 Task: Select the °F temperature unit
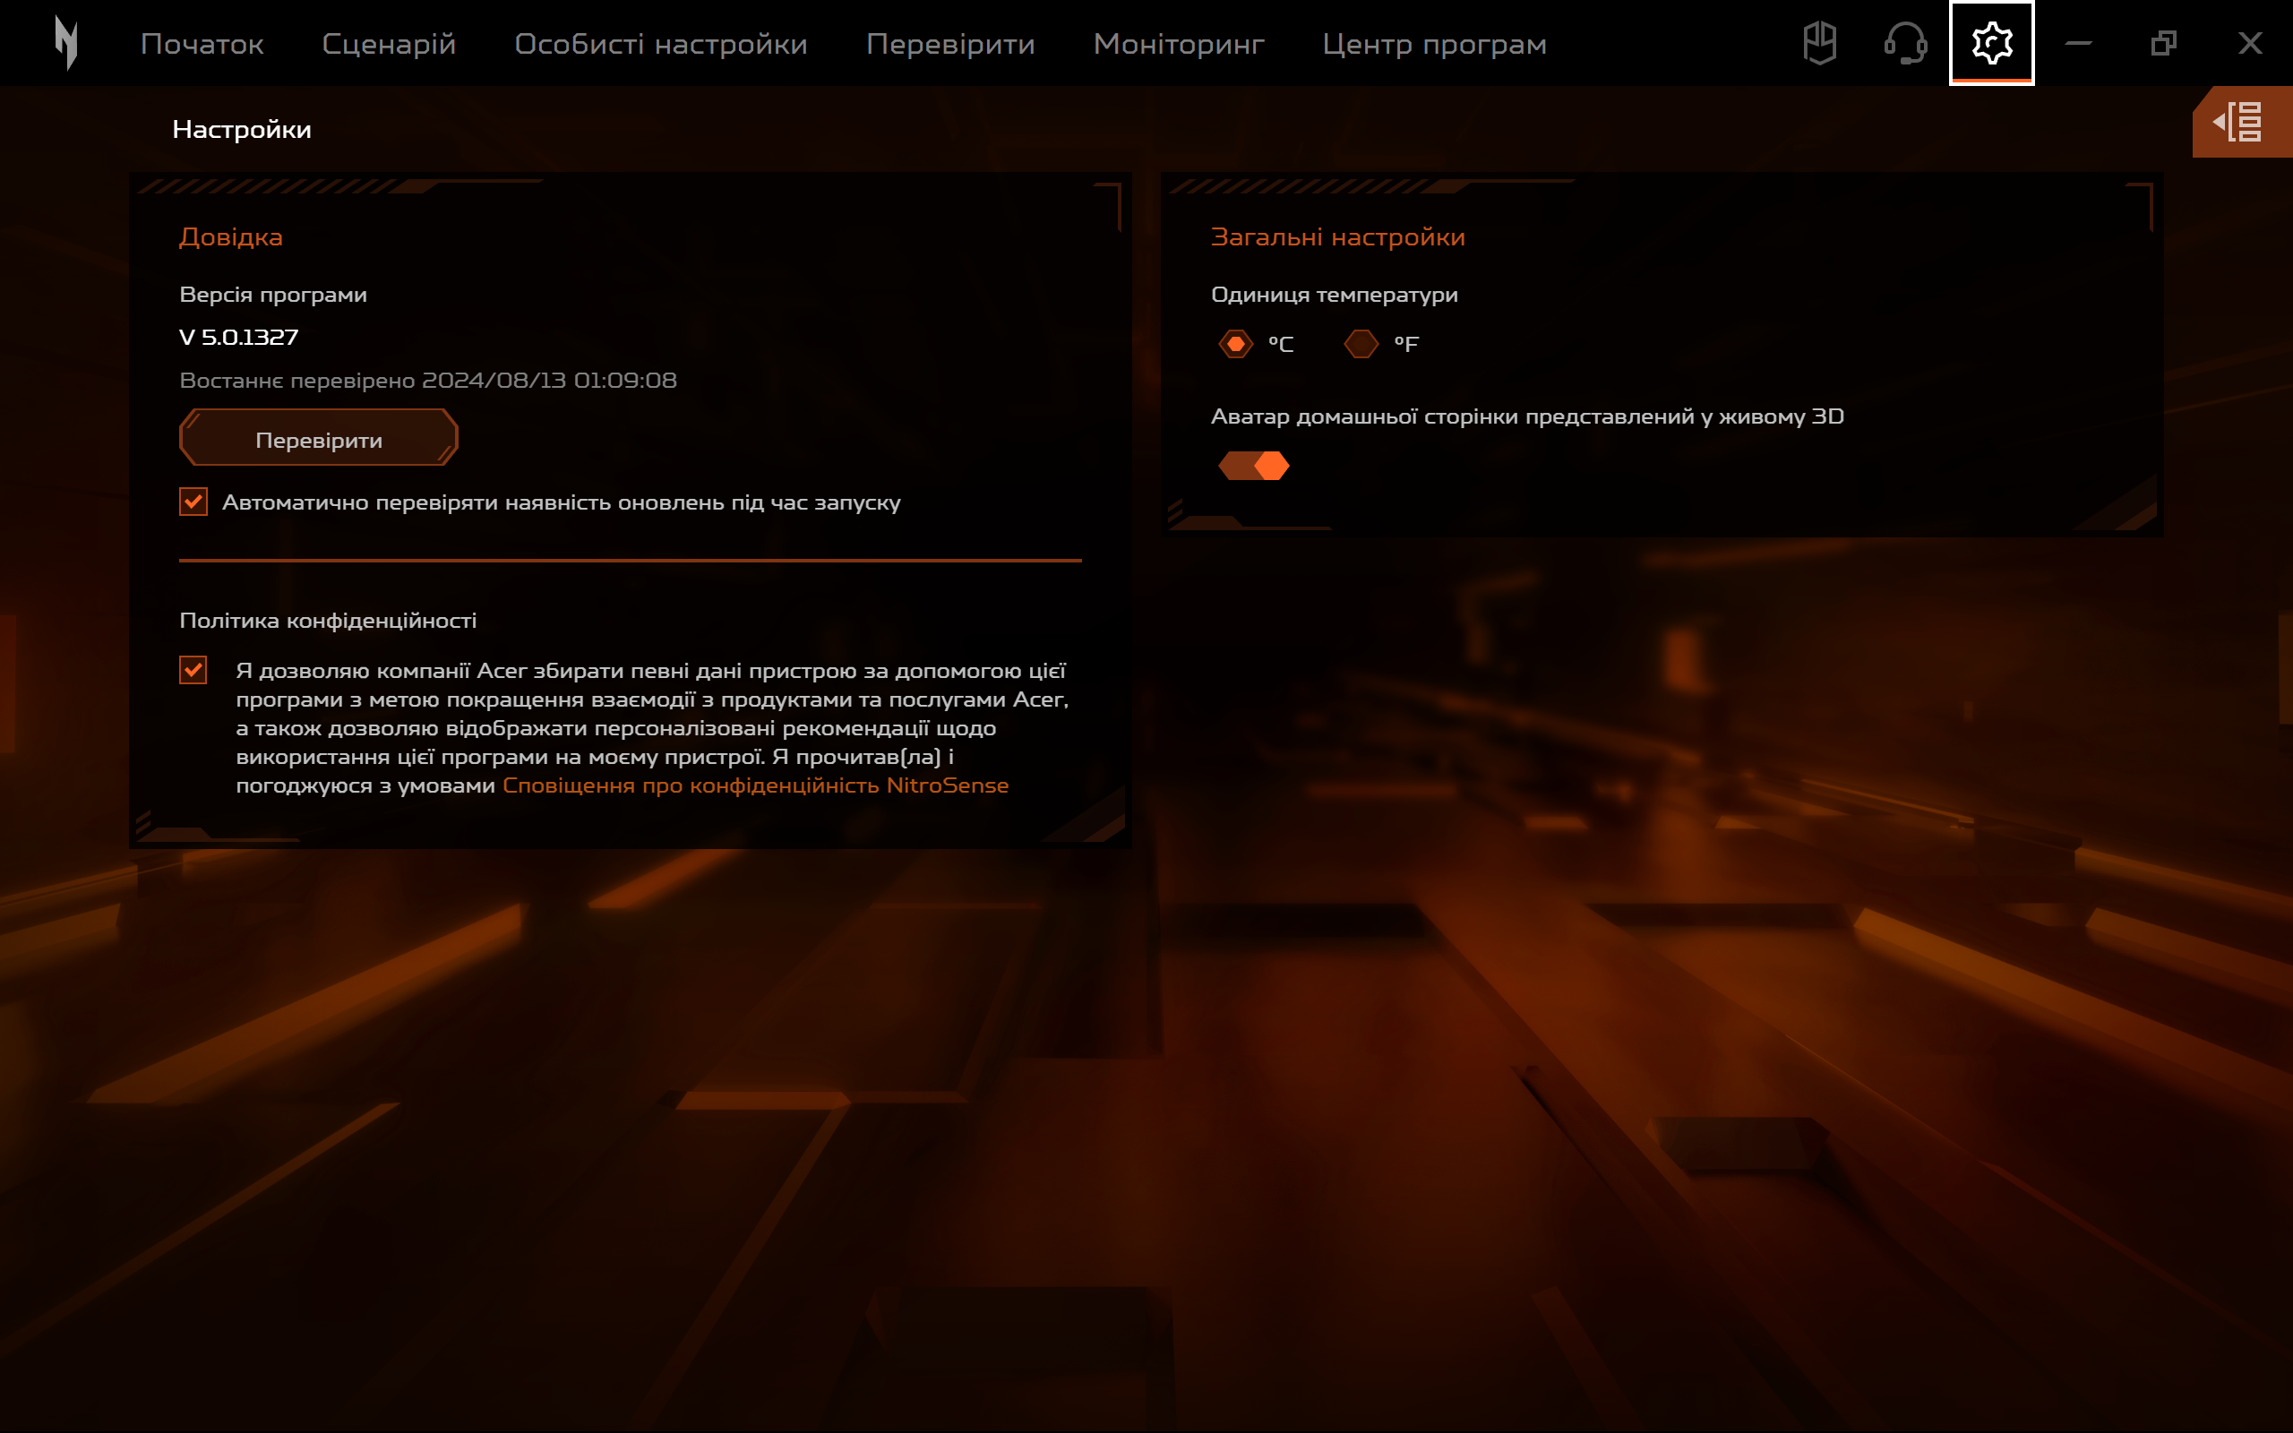(1361, 343)
